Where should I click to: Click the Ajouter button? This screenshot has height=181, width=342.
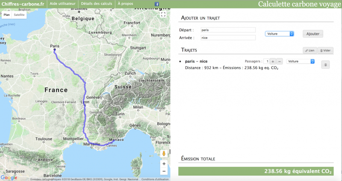tap(313, 34)
